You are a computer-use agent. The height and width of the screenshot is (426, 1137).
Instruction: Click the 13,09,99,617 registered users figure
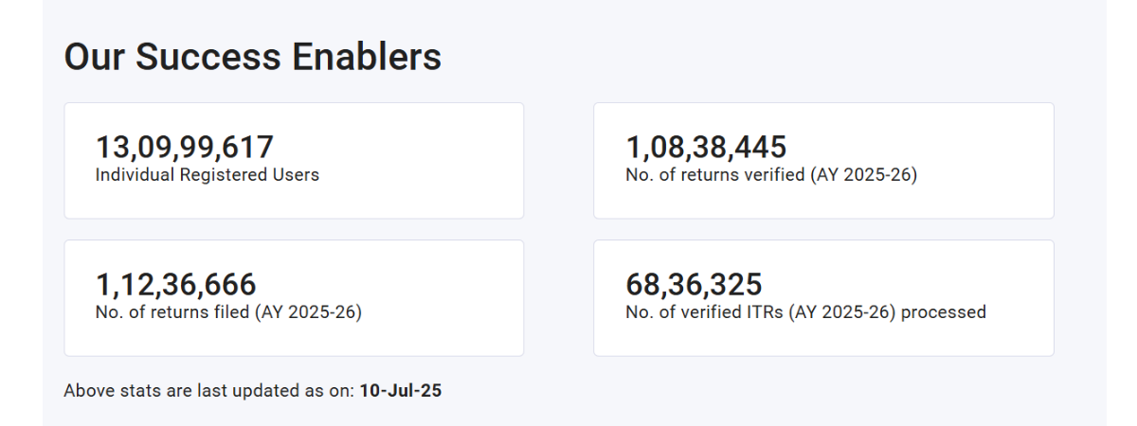185,148
